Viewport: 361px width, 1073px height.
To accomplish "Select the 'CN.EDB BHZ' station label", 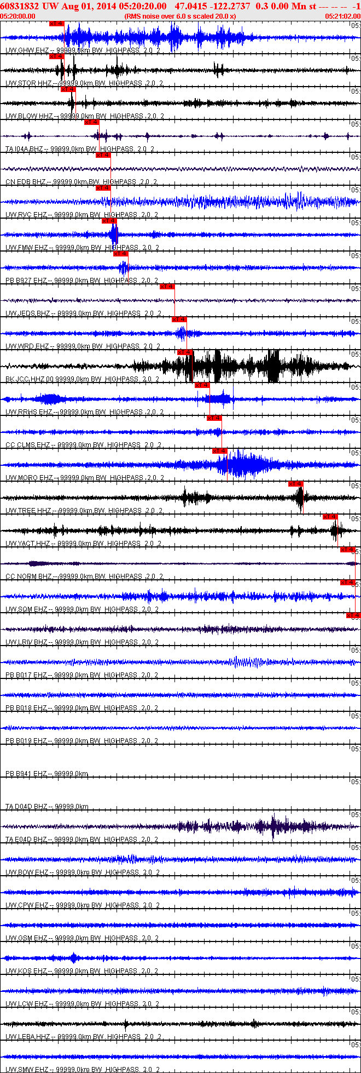I will (26, 182).
